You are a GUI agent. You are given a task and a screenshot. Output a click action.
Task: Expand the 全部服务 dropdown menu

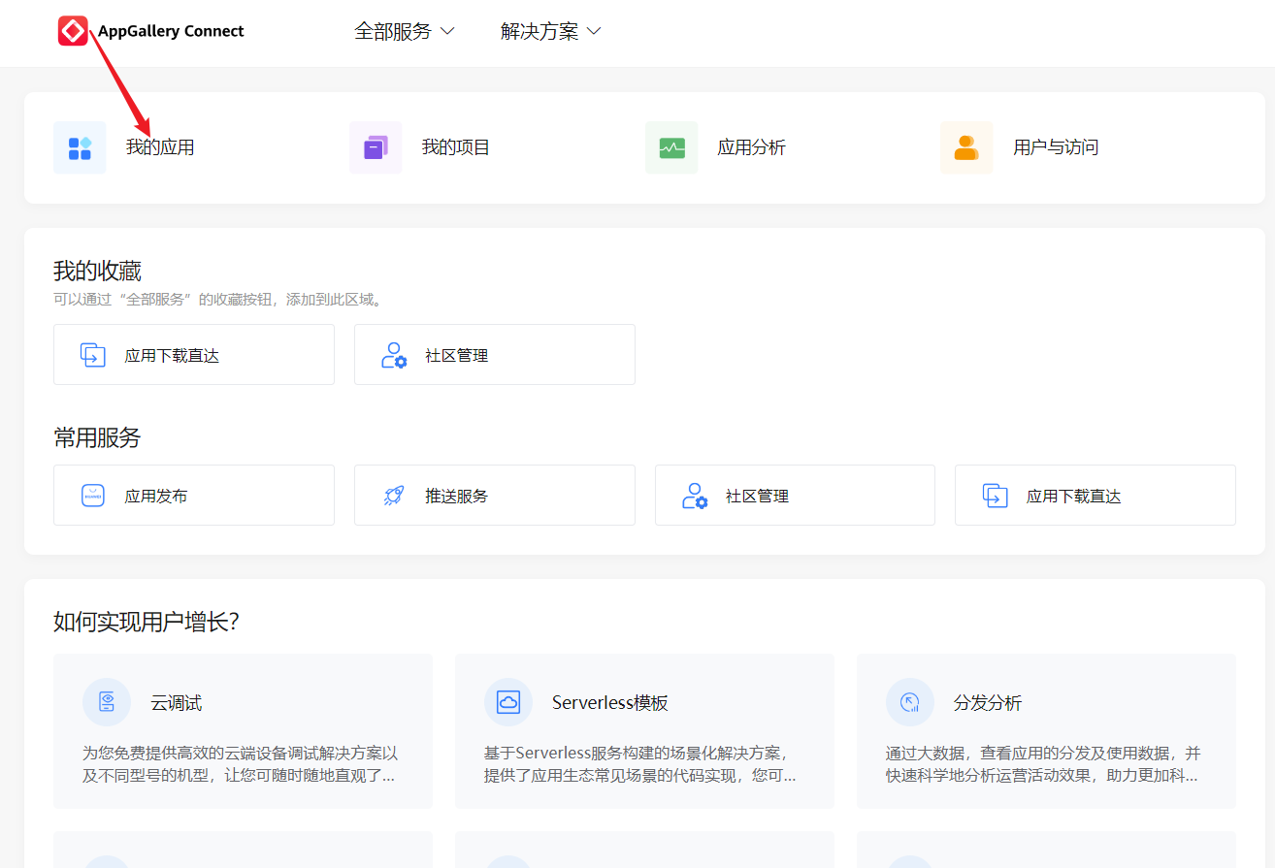(405, 31)
